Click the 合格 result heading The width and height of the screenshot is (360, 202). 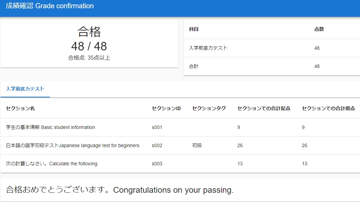pos(89,32)
